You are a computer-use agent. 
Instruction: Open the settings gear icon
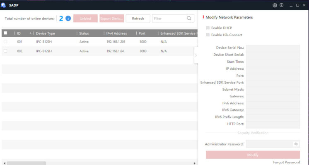[x=275, y=5]
